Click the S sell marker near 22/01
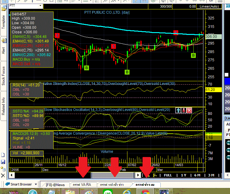Viewport: 230px width, 194px height. click(113, 46)
